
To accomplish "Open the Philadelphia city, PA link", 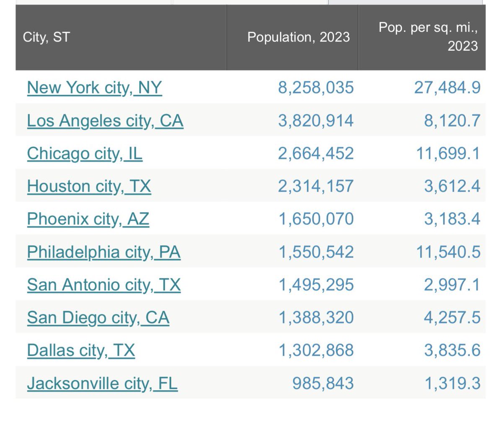I will tap(104, 252).
